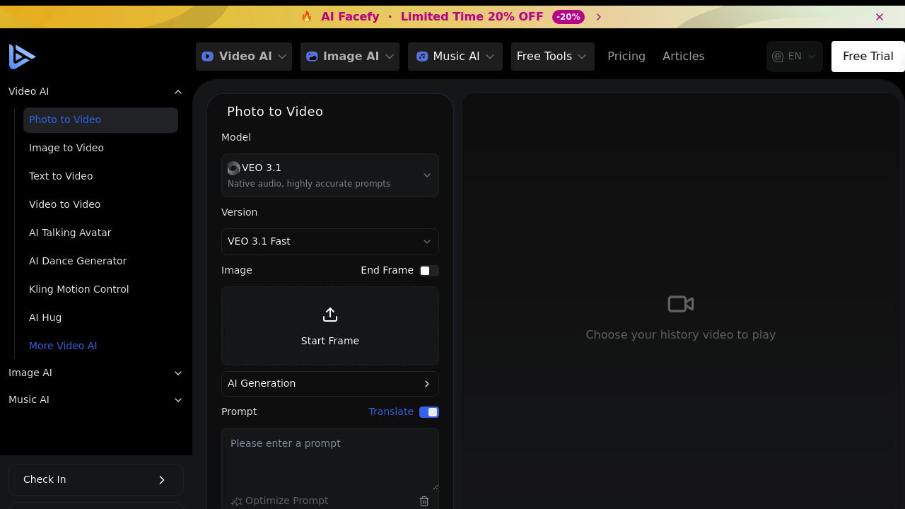Click the upload icon in Start Frame area

[x=329, y=314]
